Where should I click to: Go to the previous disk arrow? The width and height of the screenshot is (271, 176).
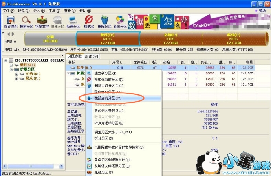coord(9,34)
